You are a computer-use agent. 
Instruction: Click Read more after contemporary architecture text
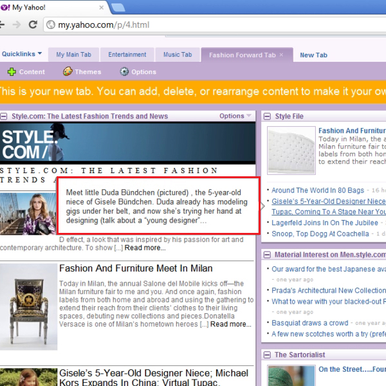point(145,248)
